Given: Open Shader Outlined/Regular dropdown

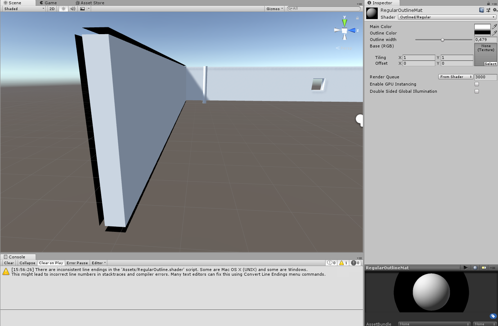Looking at the screenshot, I should [447, 17].
